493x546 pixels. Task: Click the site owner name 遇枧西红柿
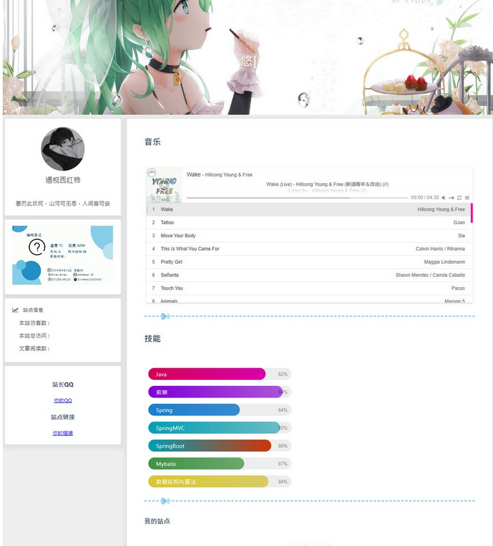click(63, 180)
